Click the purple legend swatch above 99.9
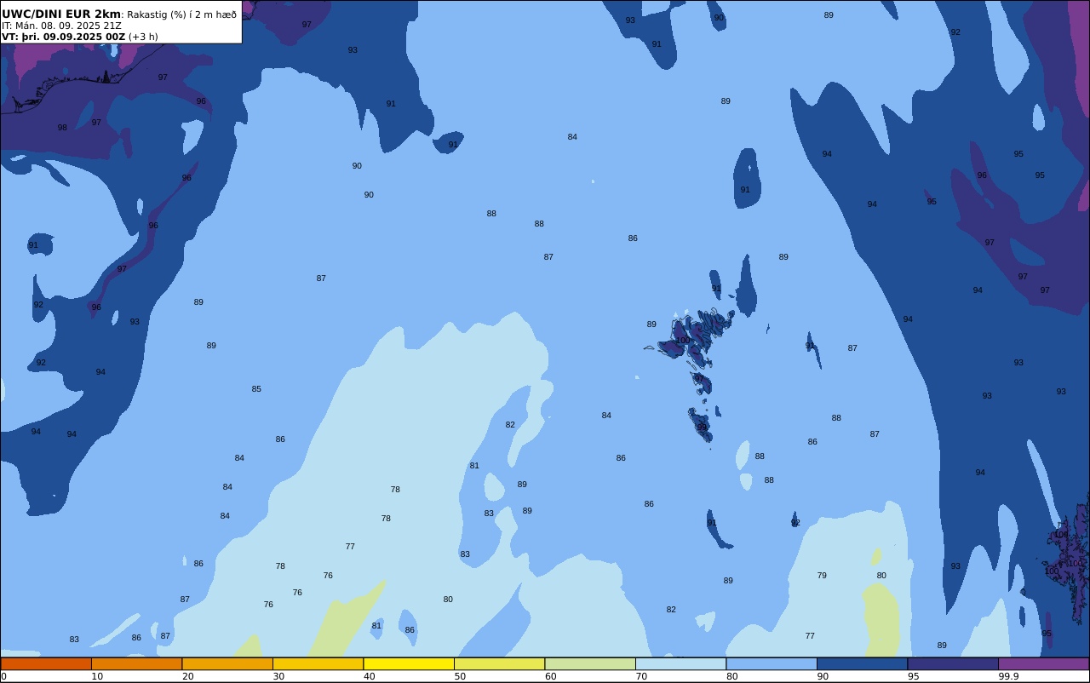The image size is (1090, 683). [x=1043, y=663]
